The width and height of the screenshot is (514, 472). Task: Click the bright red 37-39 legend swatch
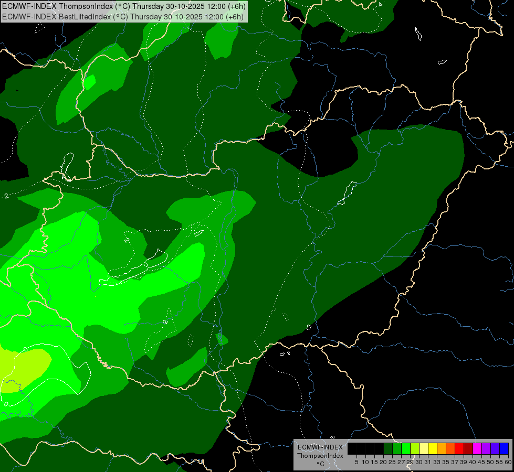459,448
